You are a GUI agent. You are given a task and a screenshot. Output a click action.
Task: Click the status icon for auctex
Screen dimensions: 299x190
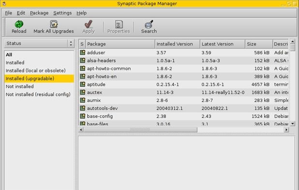click(x=82, y=92)
